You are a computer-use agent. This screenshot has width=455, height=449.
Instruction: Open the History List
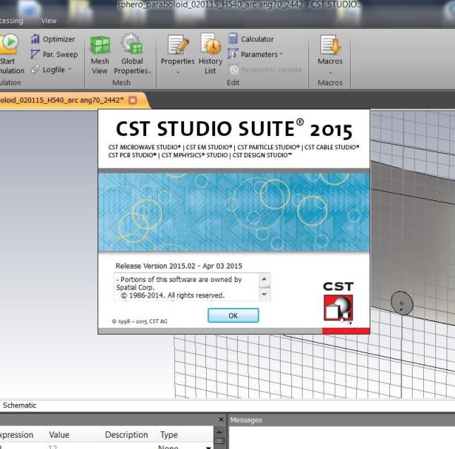tap(210, 54)
